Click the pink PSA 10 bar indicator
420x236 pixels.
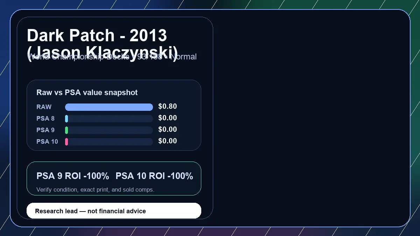coord(66,142)
